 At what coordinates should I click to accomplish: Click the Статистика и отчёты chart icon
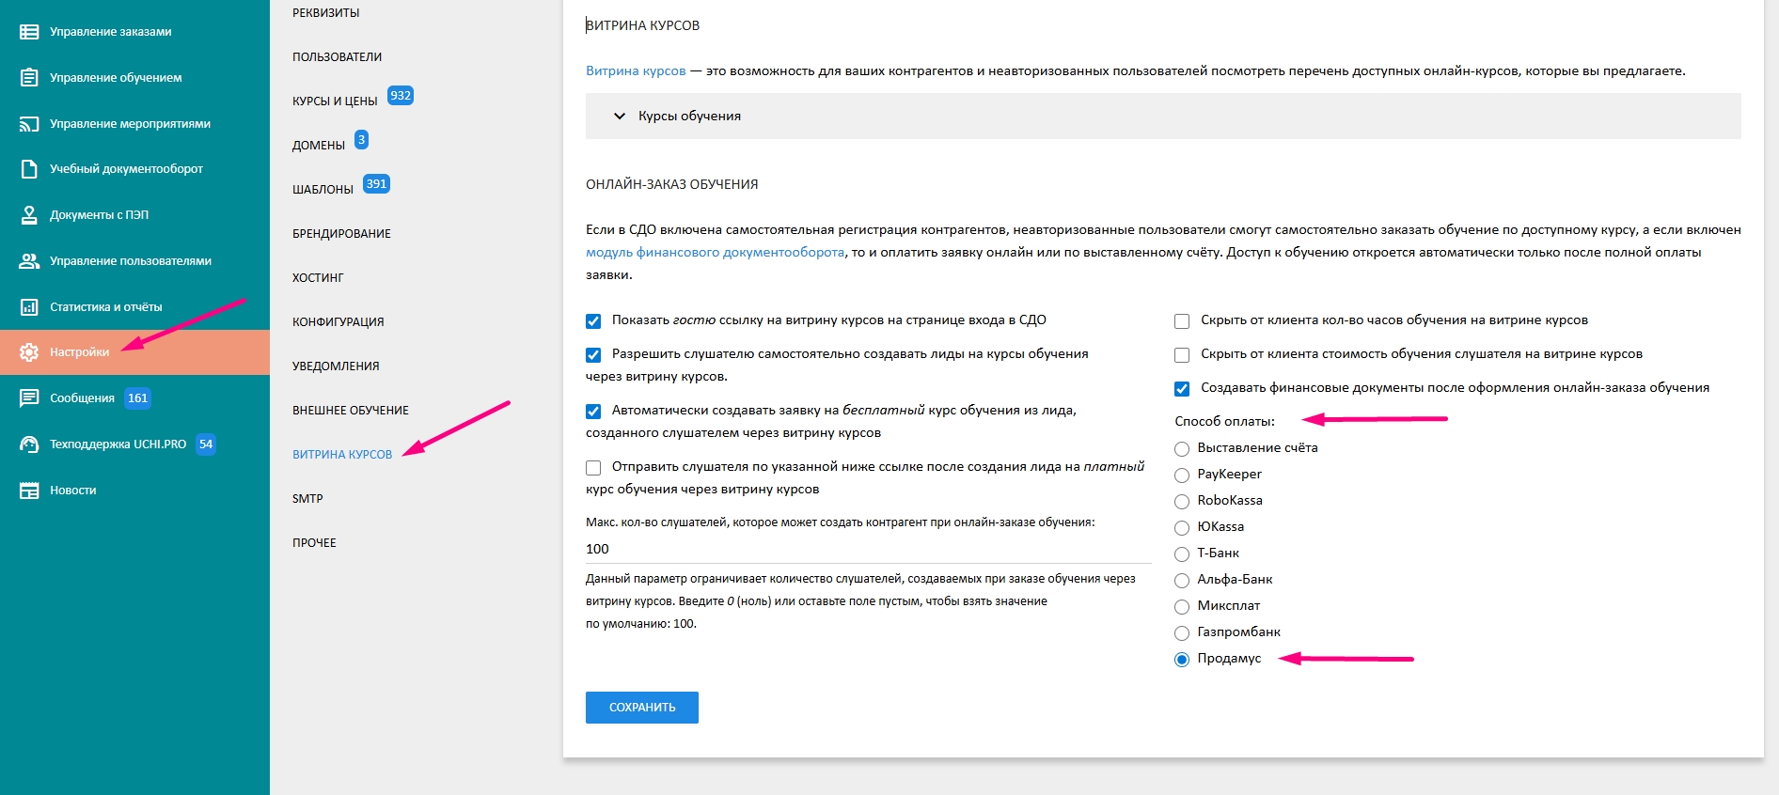29,307
